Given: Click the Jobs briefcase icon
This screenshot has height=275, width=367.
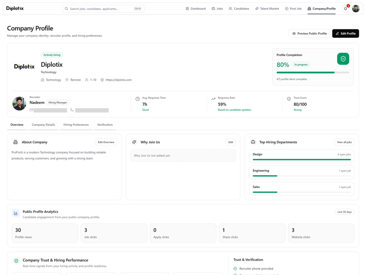Looking at the screenshot, I should point(213,9).
